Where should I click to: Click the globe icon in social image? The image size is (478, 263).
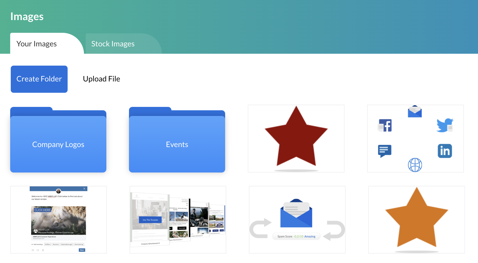coord(415,165)
